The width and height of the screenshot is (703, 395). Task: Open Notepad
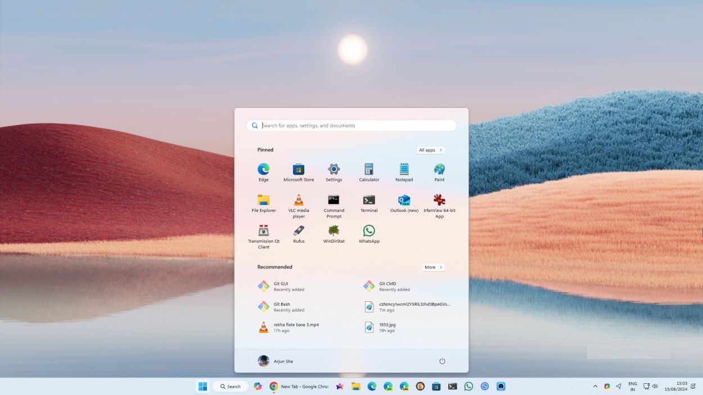click(404, 170)
